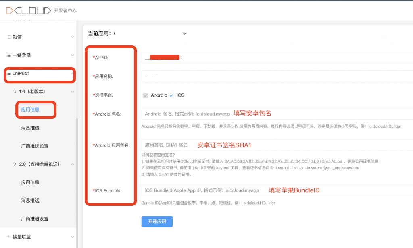The width and height of the screenshot is (413, 248).
Task: Expand the 短信 menu chevron
Action: click(73, 37)
